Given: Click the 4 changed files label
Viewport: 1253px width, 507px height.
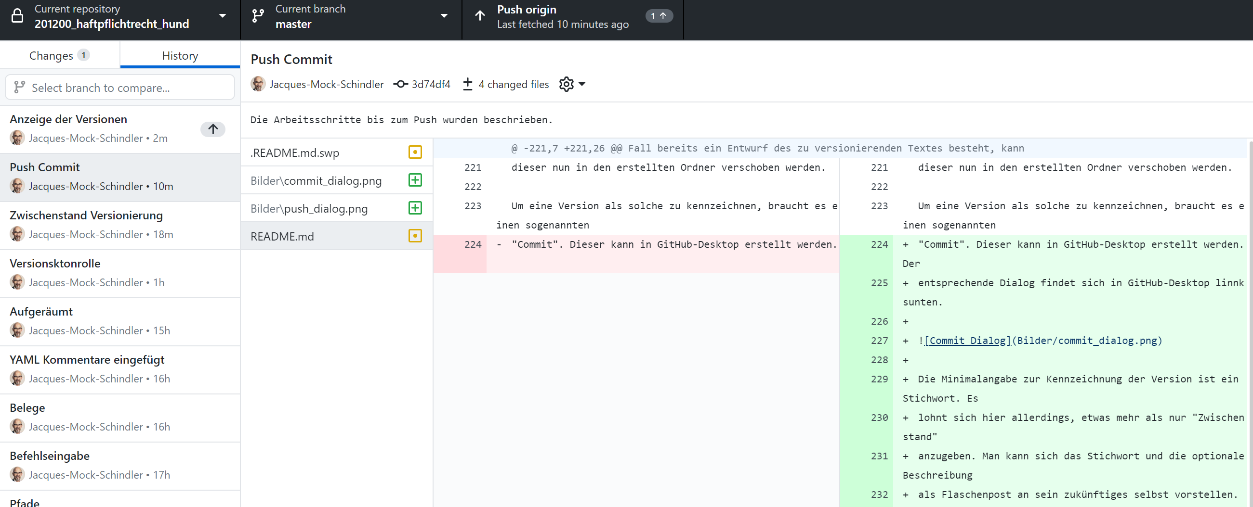Looking at the screenshot, I should [x=513, y=84].
